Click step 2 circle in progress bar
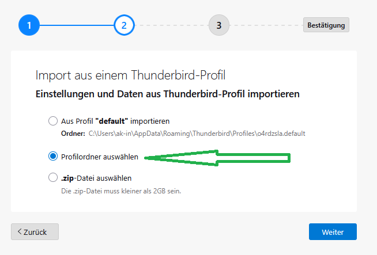Image resolution: width=377 pixels, height=255 pixels. 124,25
